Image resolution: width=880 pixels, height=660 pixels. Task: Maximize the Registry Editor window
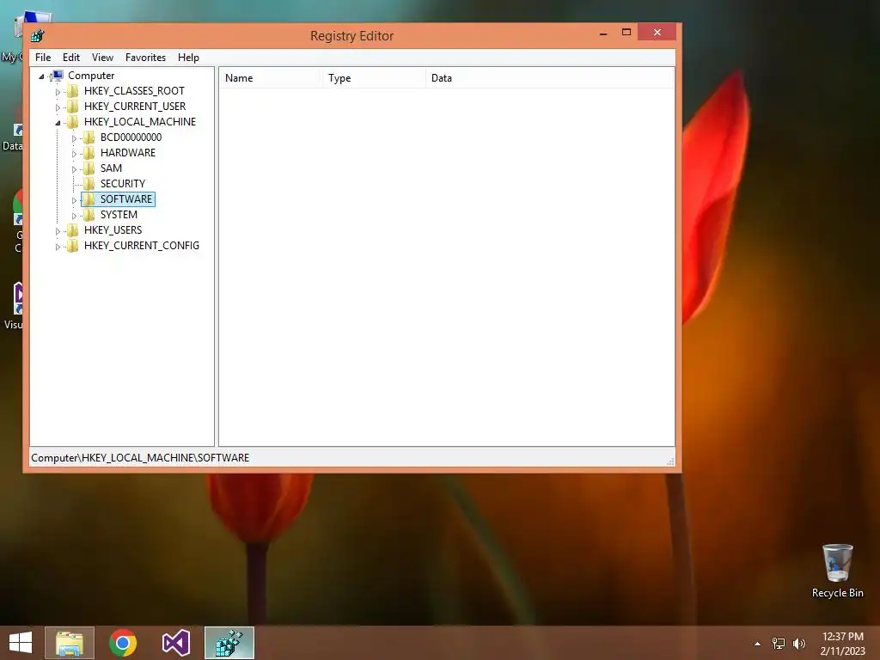tap(626, 33)
